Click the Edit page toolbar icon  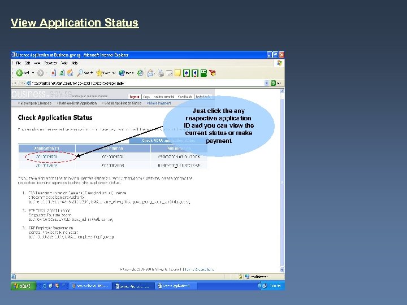169,73
